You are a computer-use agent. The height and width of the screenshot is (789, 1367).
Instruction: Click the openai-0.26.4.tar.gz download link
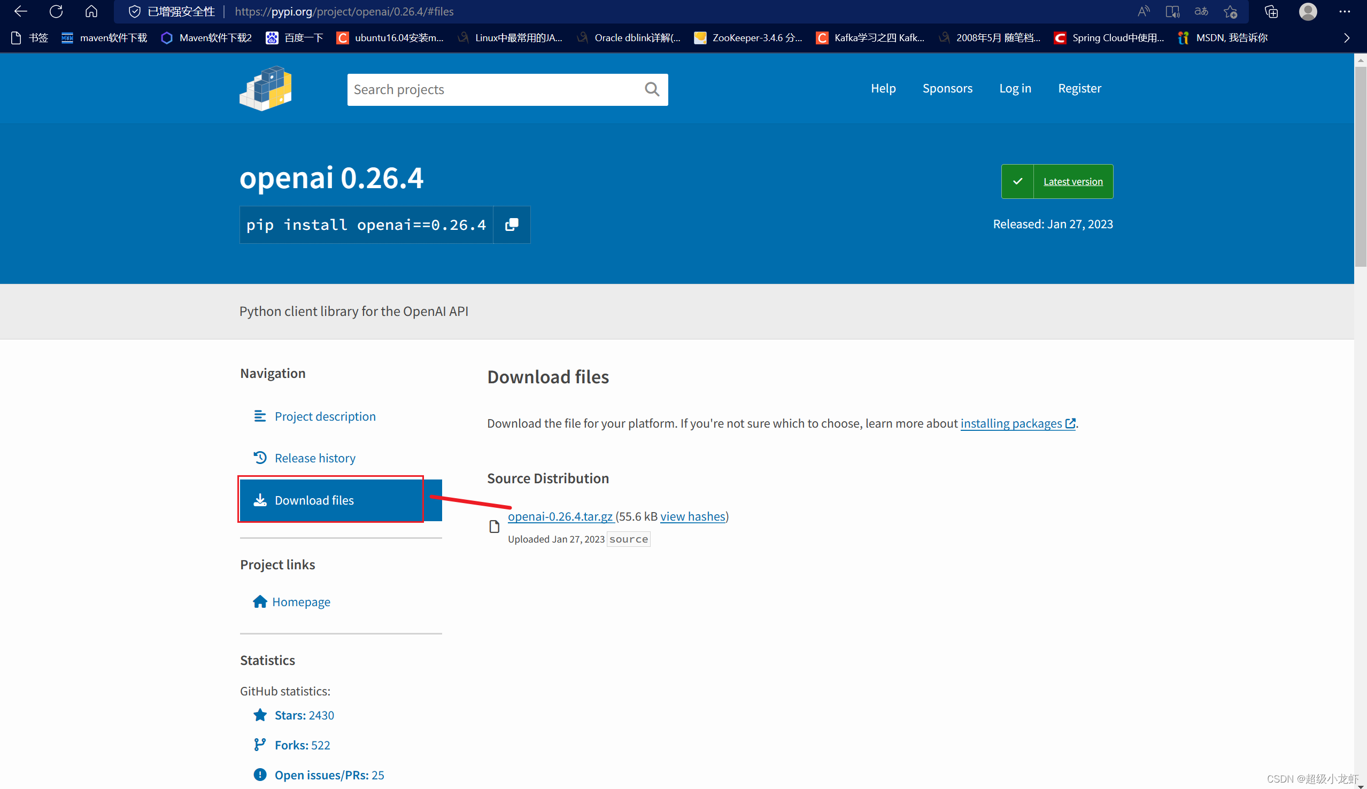point(560,516)
